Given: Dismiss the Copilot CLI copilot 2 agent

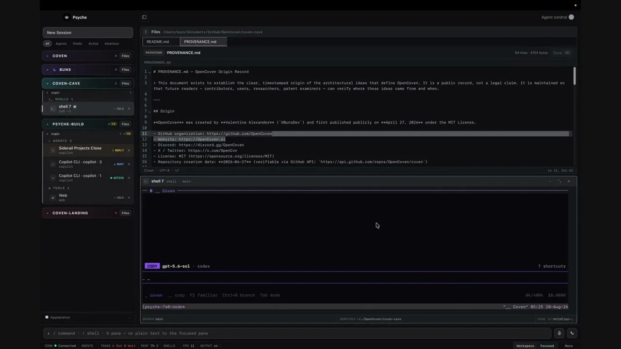Looking at the screenshot, I should click(x=129, y=164).
